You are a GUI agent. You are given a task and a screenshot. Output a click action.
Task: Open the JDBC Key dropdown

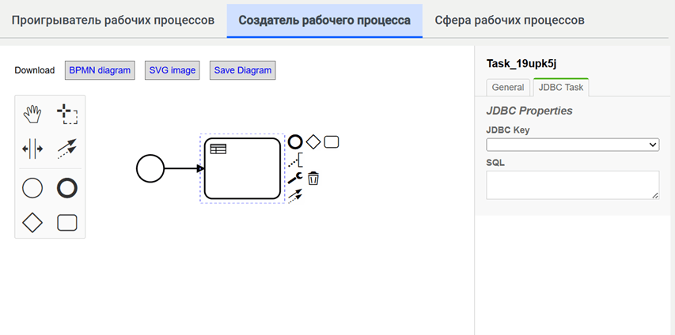coord(573,145)
